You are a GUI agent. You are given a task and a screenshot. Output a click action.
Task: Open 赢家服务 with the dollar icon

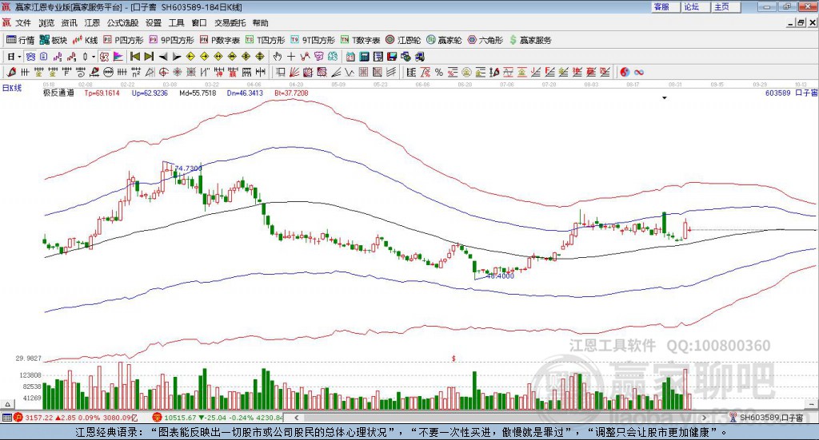coord(530,40)
